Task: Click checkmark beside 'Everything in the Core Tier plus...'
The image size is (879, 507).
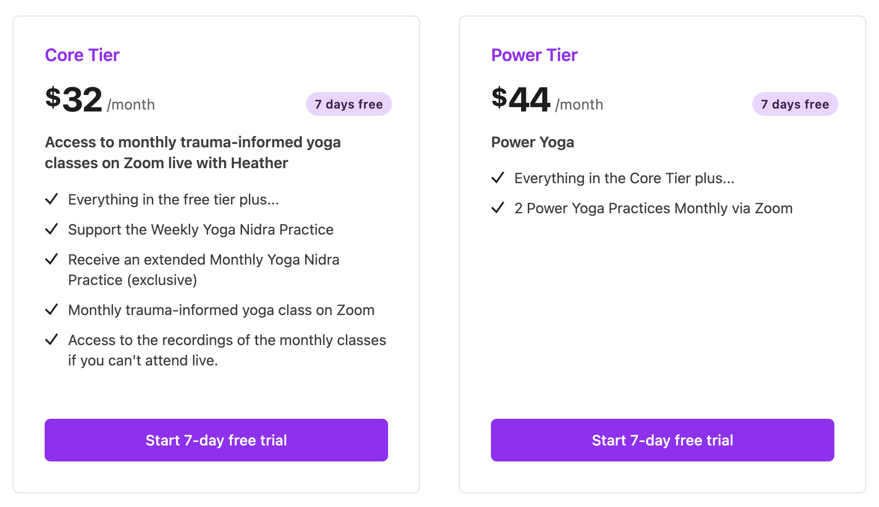Action: (x=498, y=177)
